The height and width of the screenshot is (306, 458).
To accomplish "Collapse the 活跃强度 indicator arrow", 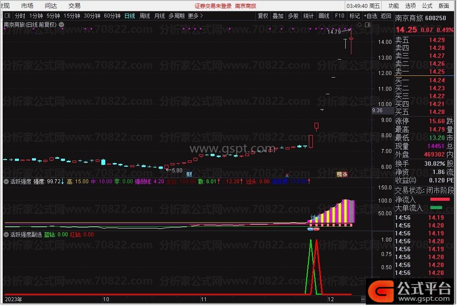I will (x=6, y=181).
